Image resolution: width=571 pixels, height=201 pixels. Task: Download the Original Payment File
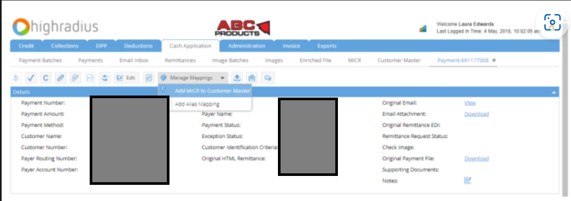pos(476,159)
